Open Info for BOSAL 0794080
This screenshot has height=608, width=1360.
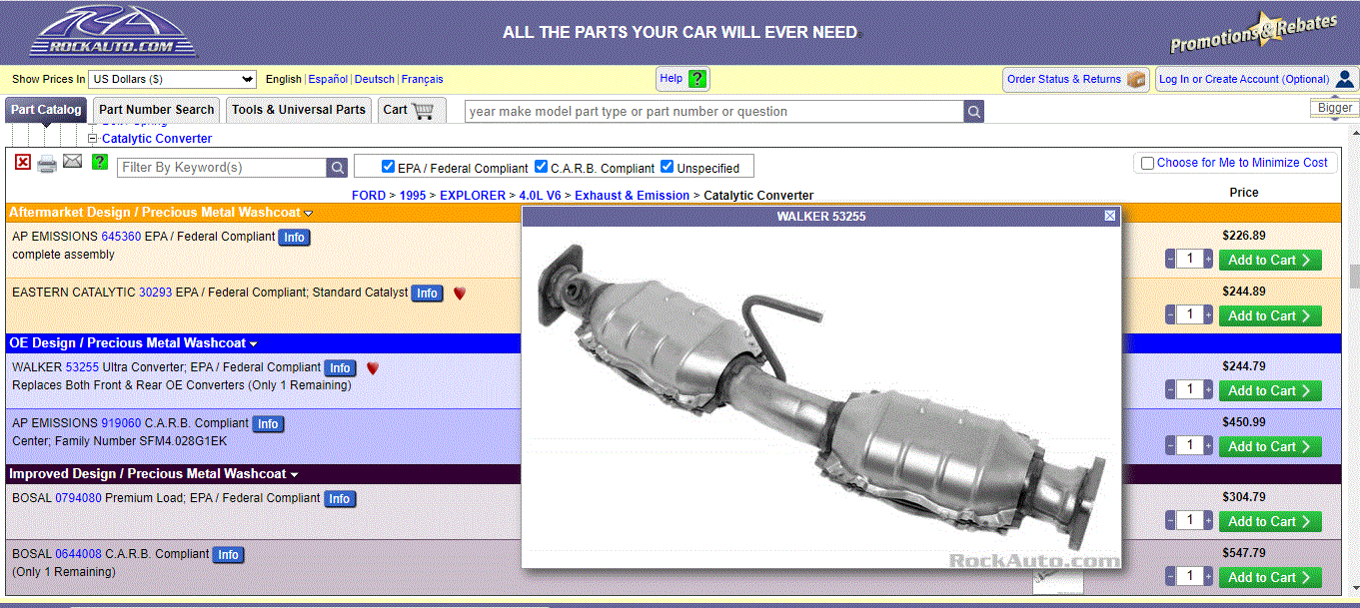(340, 499)
